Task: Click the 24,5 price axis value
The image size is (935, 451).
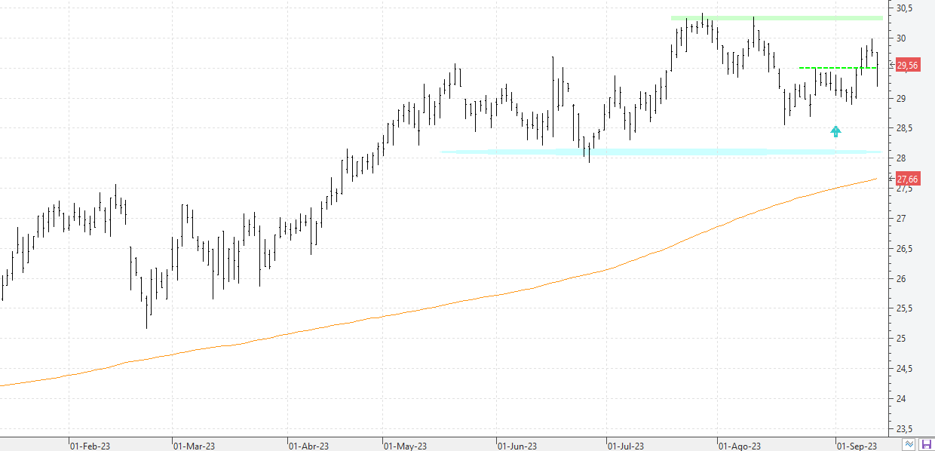Action: [x=905, y=368]
